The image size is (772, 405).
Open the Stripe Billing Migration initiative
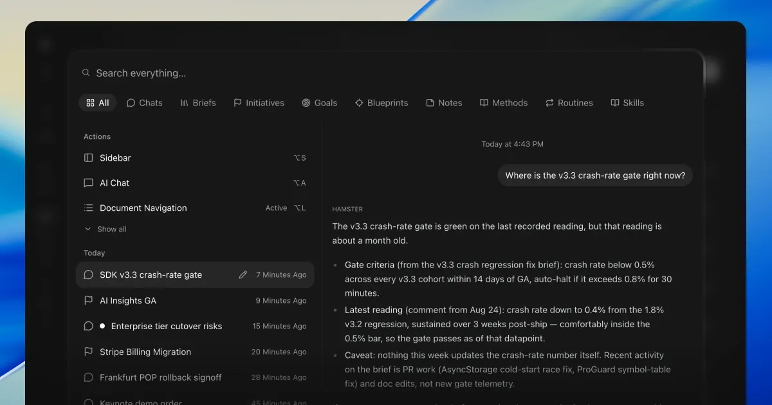tap(195, 352)
